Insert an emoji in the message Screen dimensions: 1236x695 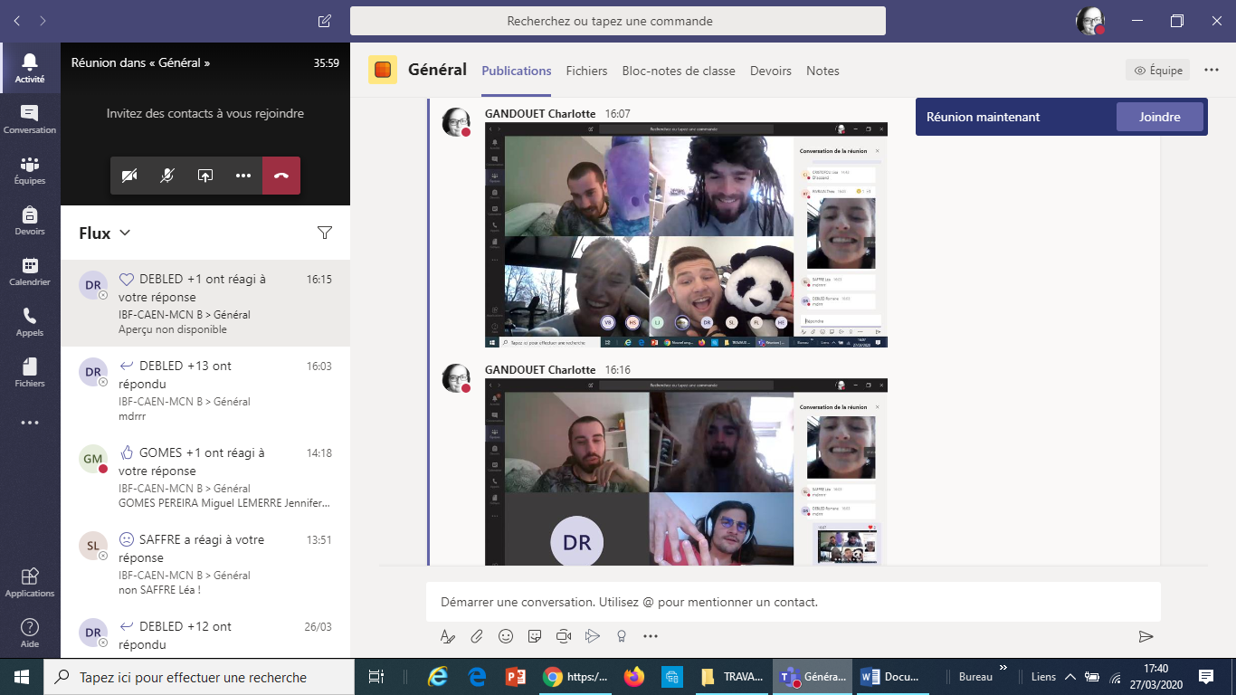tap(506, 636)
